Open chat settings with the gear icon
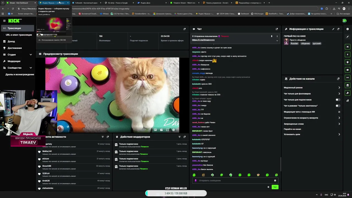Screen dimensions: 352x198 pos(268,187)
